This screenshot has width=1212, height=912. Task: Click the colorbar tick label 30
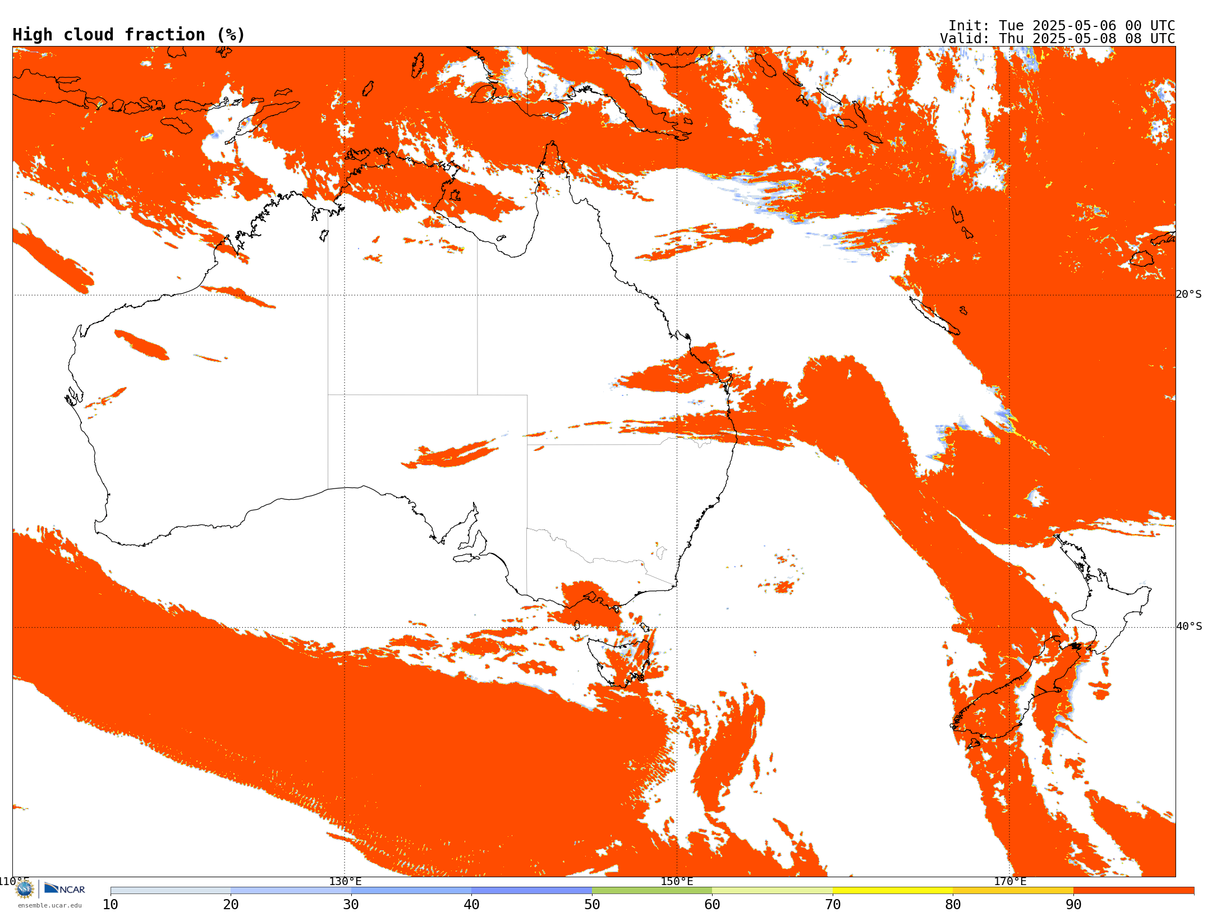point(351,904)
